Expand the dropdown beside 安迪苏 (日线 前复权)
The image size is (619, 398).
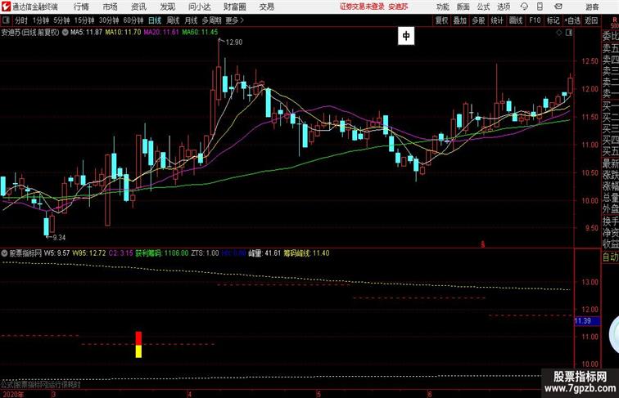(65, 33)
